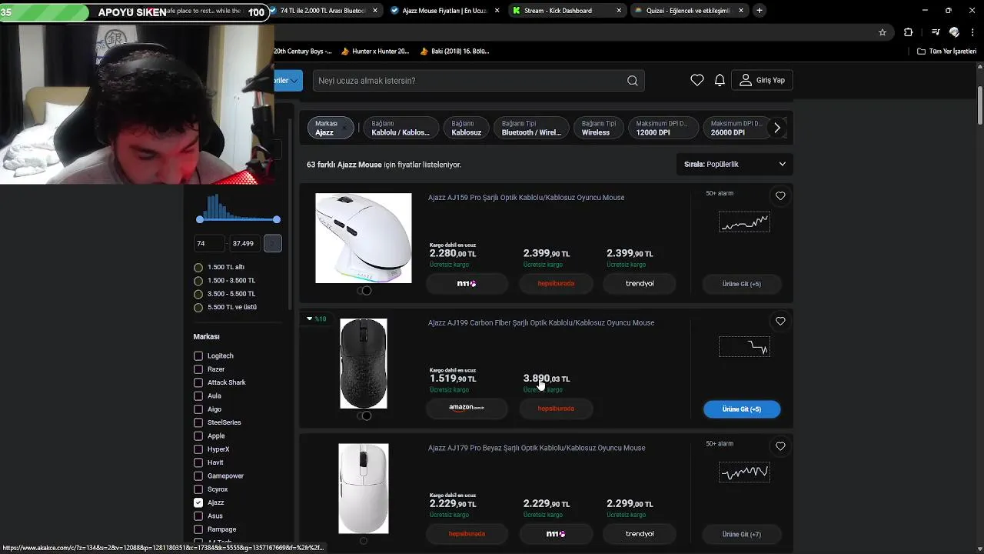984x554 pixels.
Task: Click the maximum price field showing 37.499
Action: pos(244,243)
